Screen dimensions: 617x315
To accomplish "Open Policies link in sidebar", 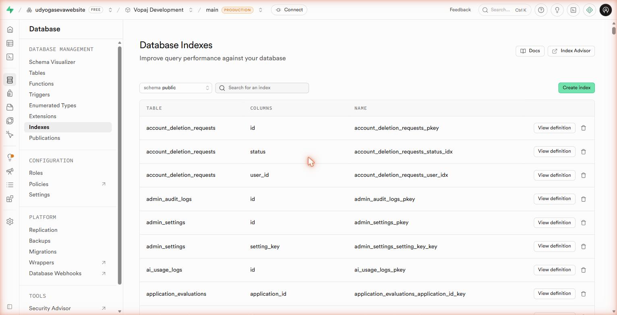I will coord(39,184).
